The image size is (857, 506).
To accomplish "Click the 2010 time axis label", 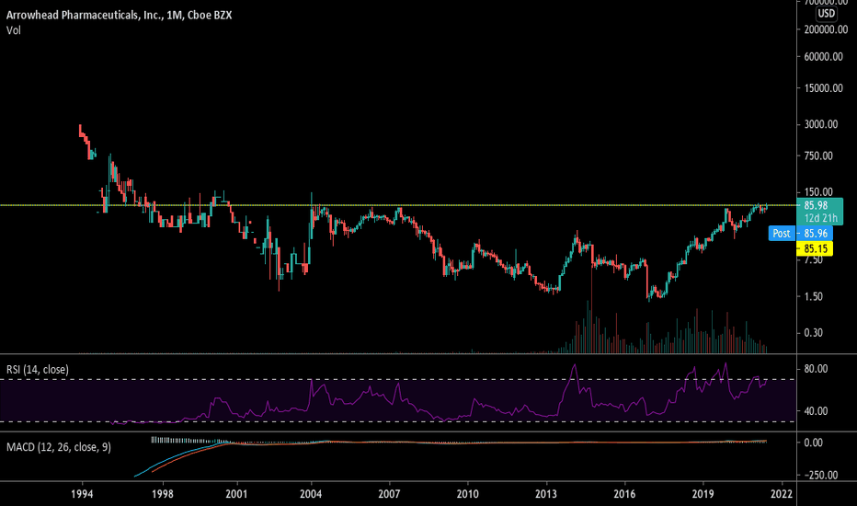I will [x=467, y=494].
